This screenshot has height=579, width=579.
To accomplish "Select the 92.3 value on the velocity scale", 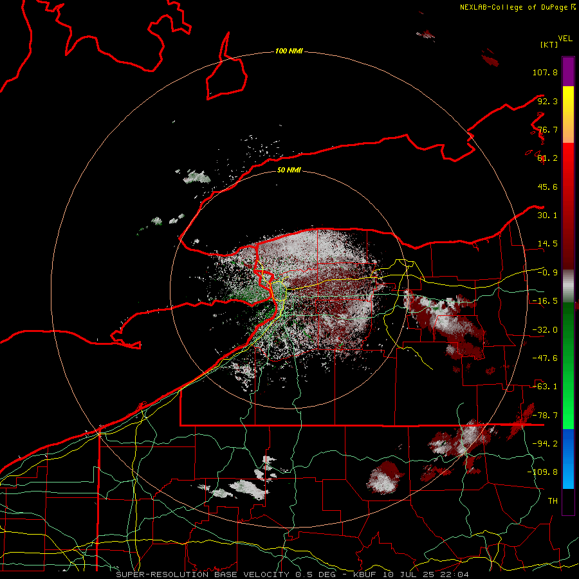I will (x=547, y=101).
